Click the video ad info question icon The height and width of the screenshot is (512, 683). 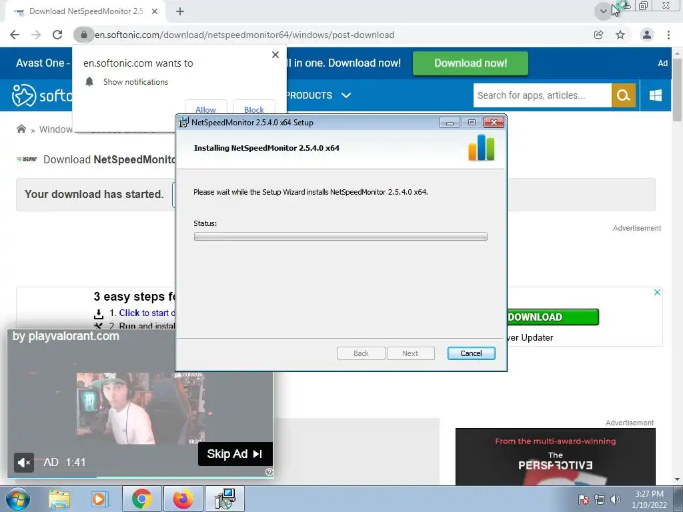tap(269, 472)
